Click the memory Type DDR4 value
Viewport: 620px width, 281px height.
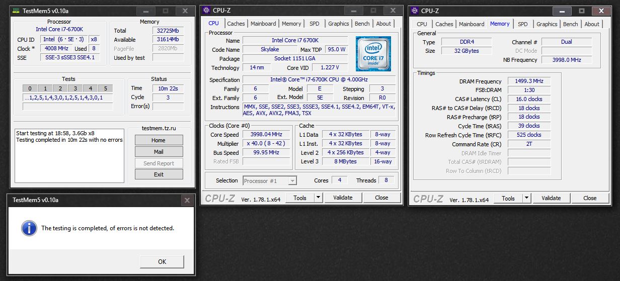click(x=466, y=42)
